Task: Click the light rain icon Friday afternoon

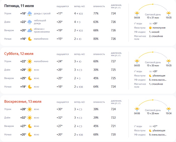Action: (x=30, y=22)
